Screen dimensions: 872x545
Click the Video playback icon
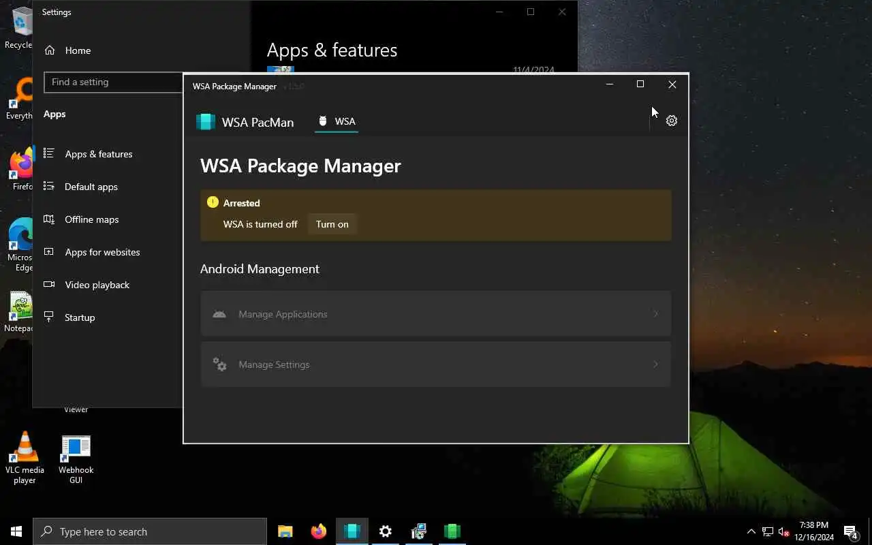pyautogui.click(x=49, y=284)
